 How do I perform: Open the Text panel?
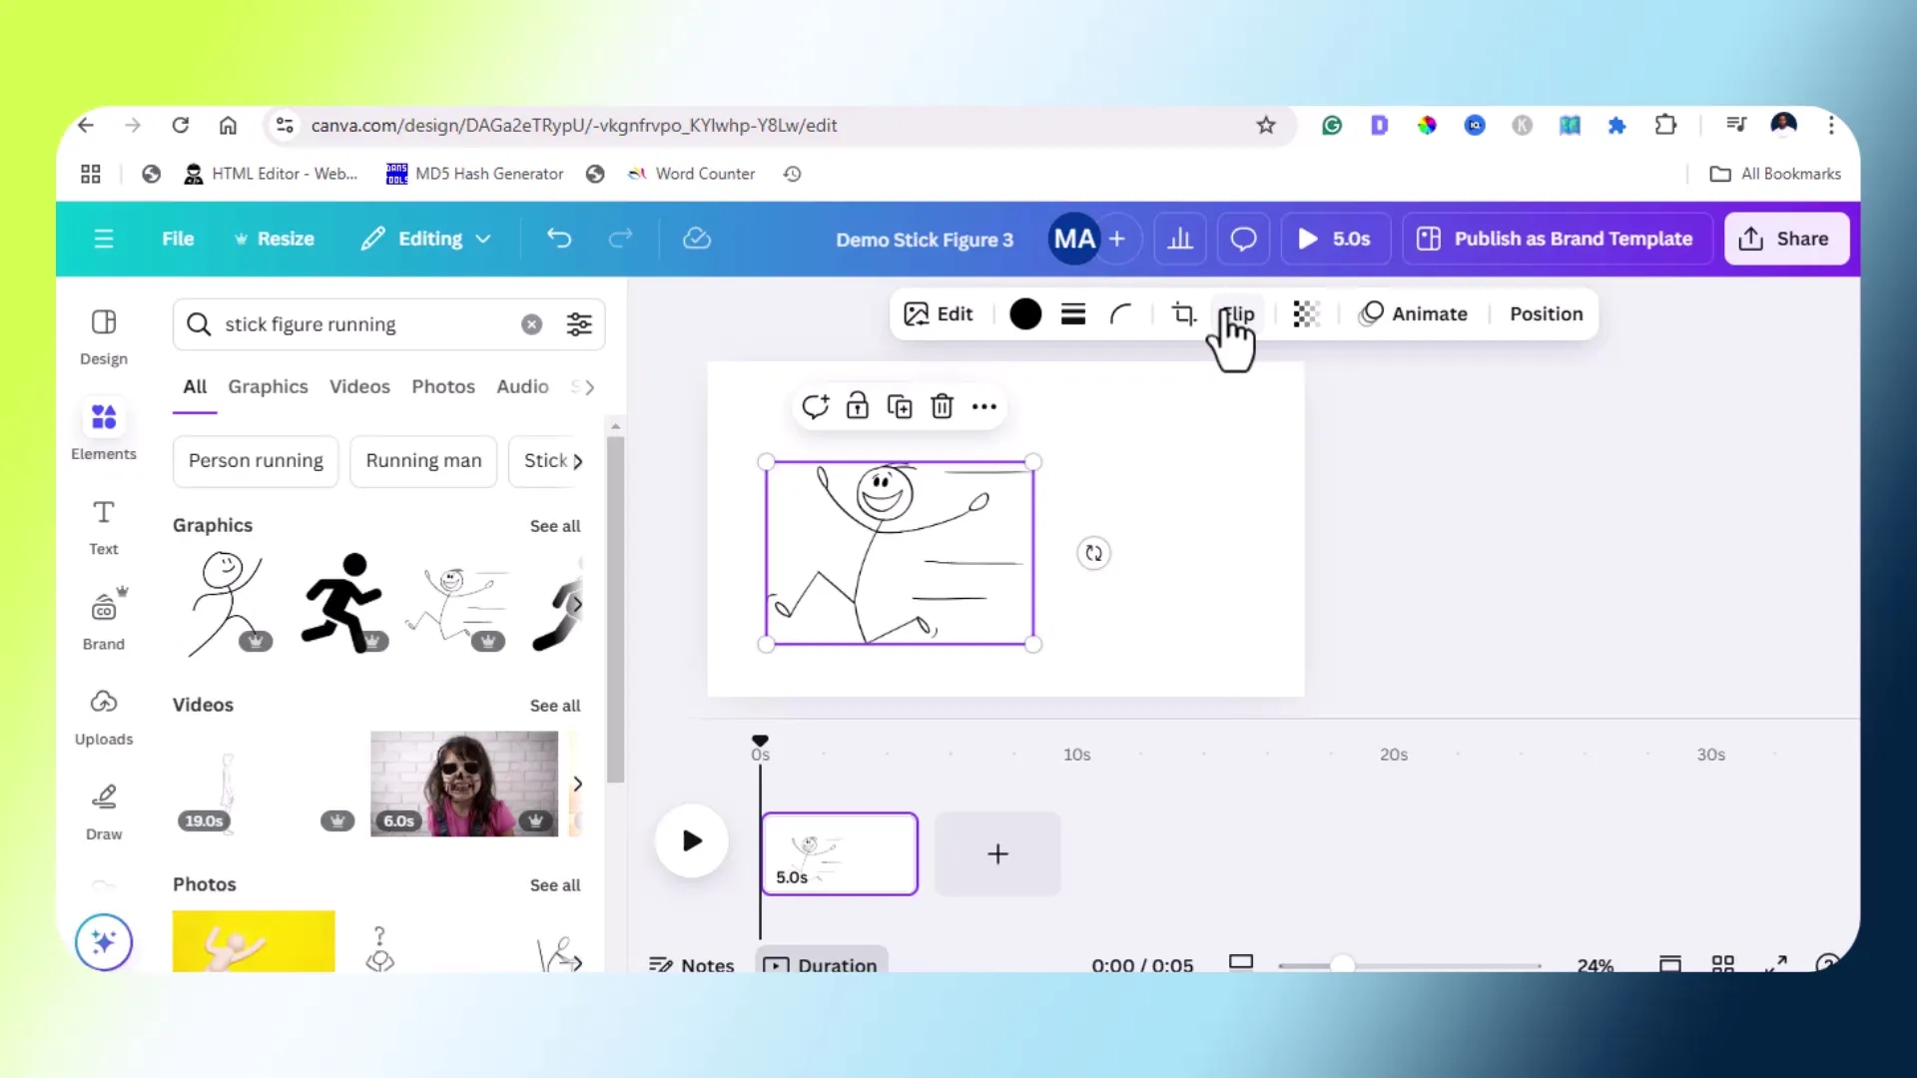point(104,527)
